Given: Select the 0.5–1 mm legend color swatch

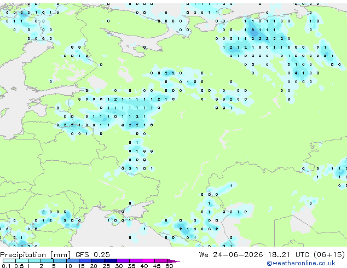Looking at the screenshot, I should click(22, 261).
